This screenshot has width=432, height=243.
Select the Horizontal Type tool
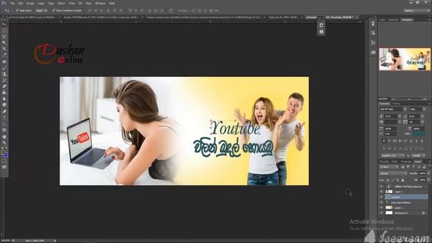(4, 117)
